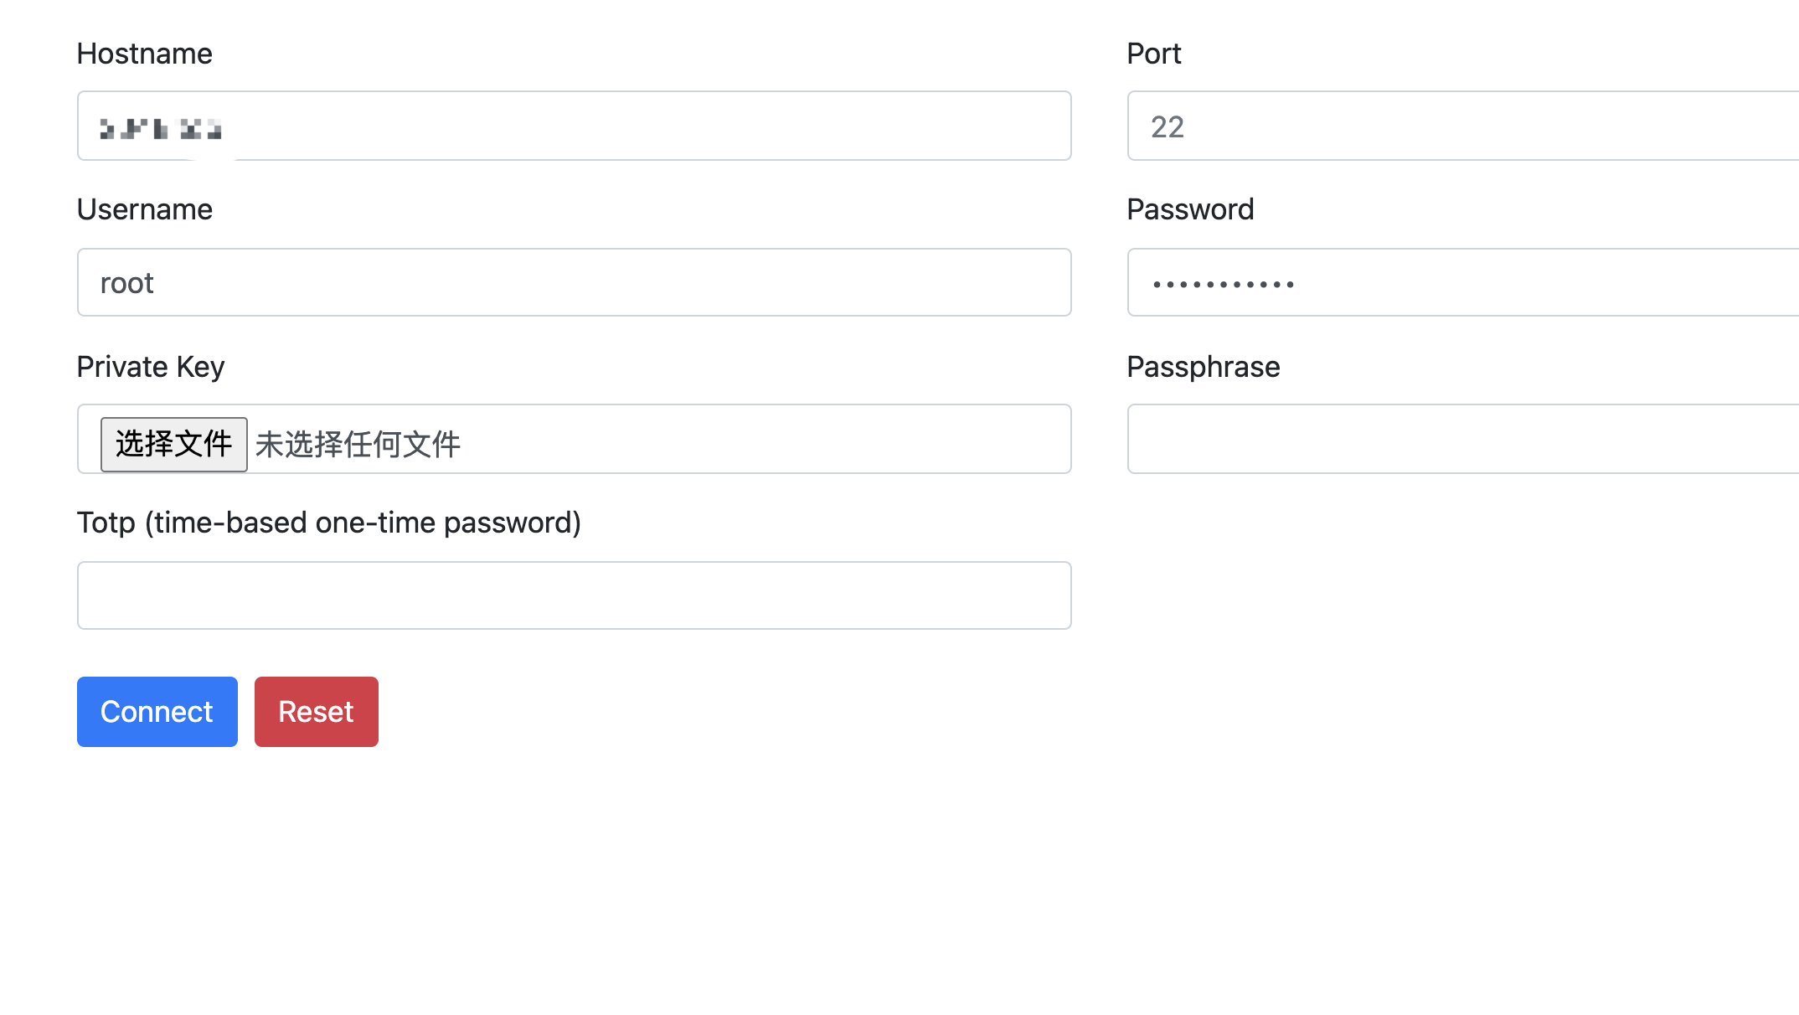Click the Password label text
The width and height of the screenshot is (1799, 1015).
1189,209
